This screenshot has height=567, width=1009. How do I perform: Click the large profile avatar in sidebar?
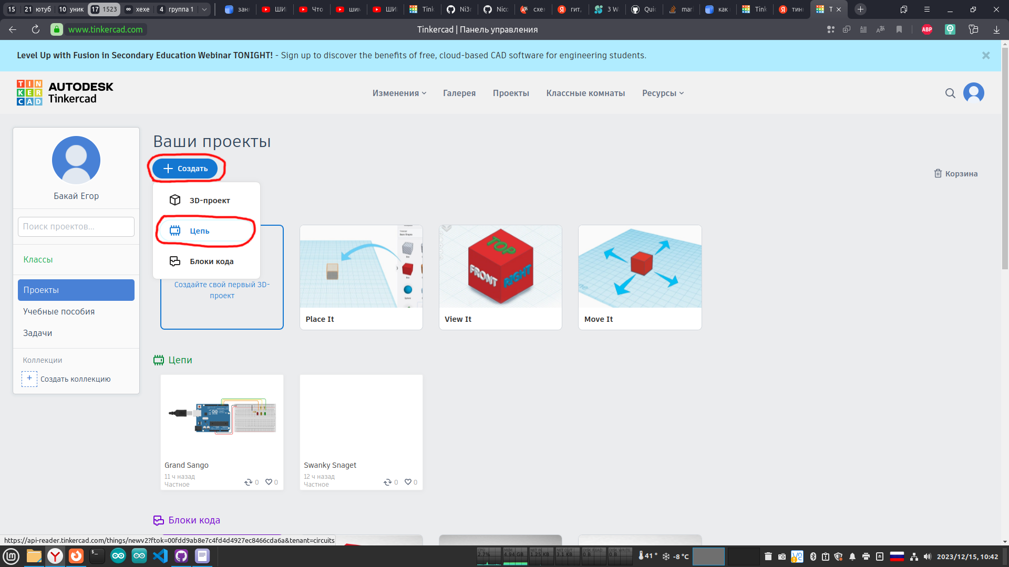[76, 160]
